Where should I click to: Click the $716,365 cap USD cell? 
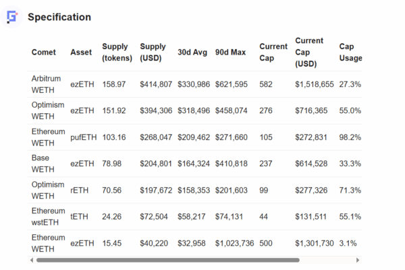pos(311,111)
